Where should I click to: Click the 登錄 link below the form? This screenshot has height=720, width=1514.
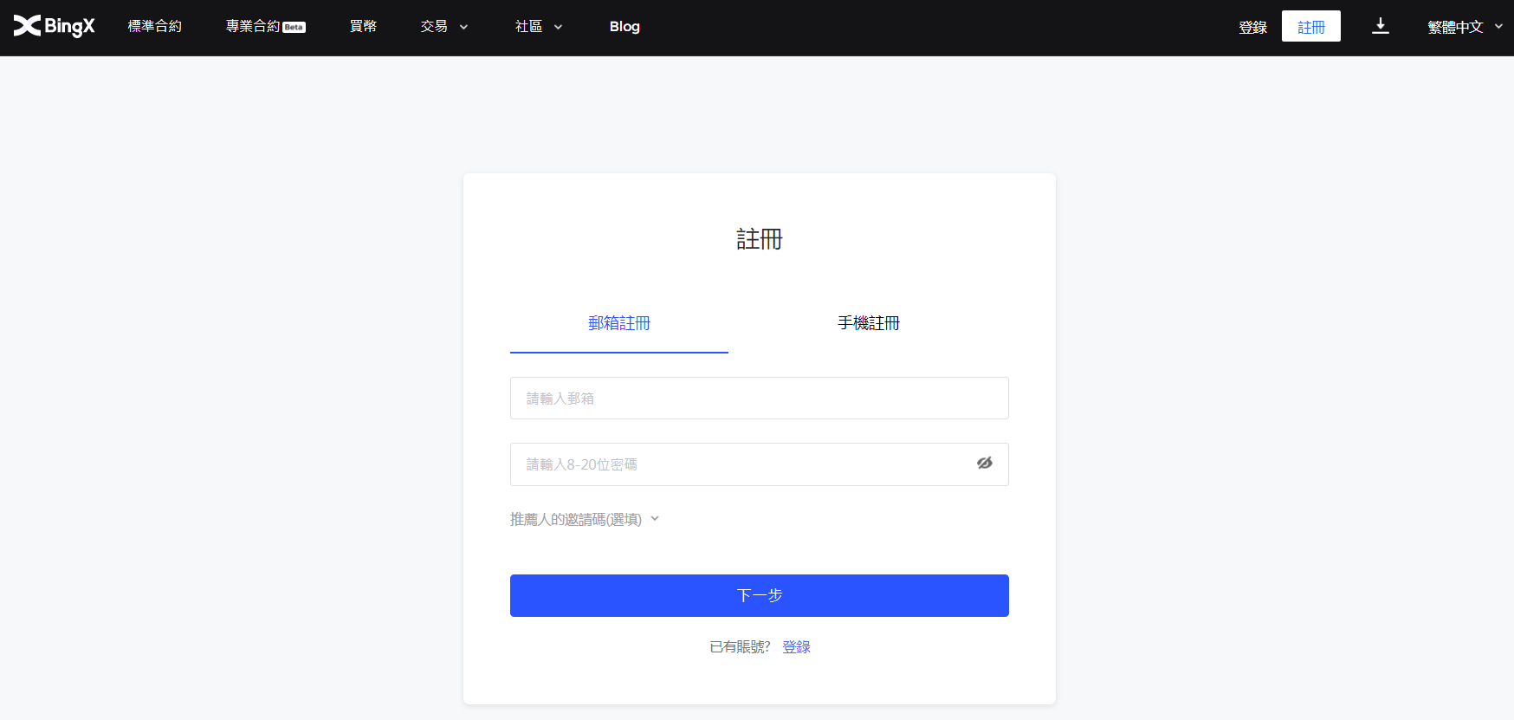(797, 647)
